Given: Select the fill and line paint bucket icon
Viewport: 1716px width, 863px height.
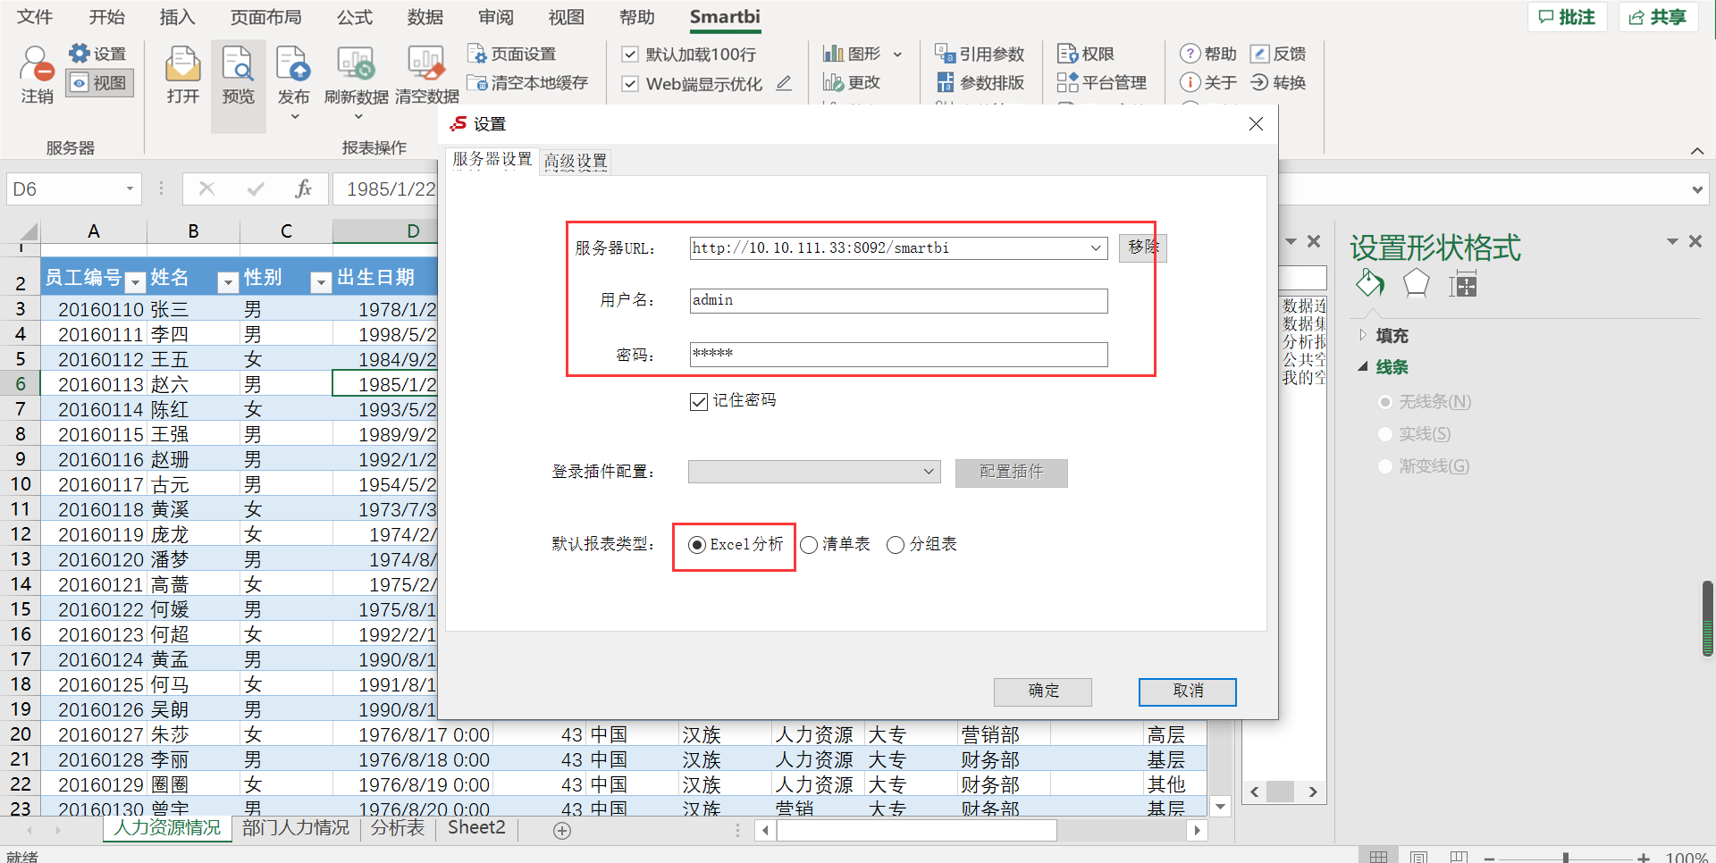Looking at the screenshot, I should [1369, 284].
